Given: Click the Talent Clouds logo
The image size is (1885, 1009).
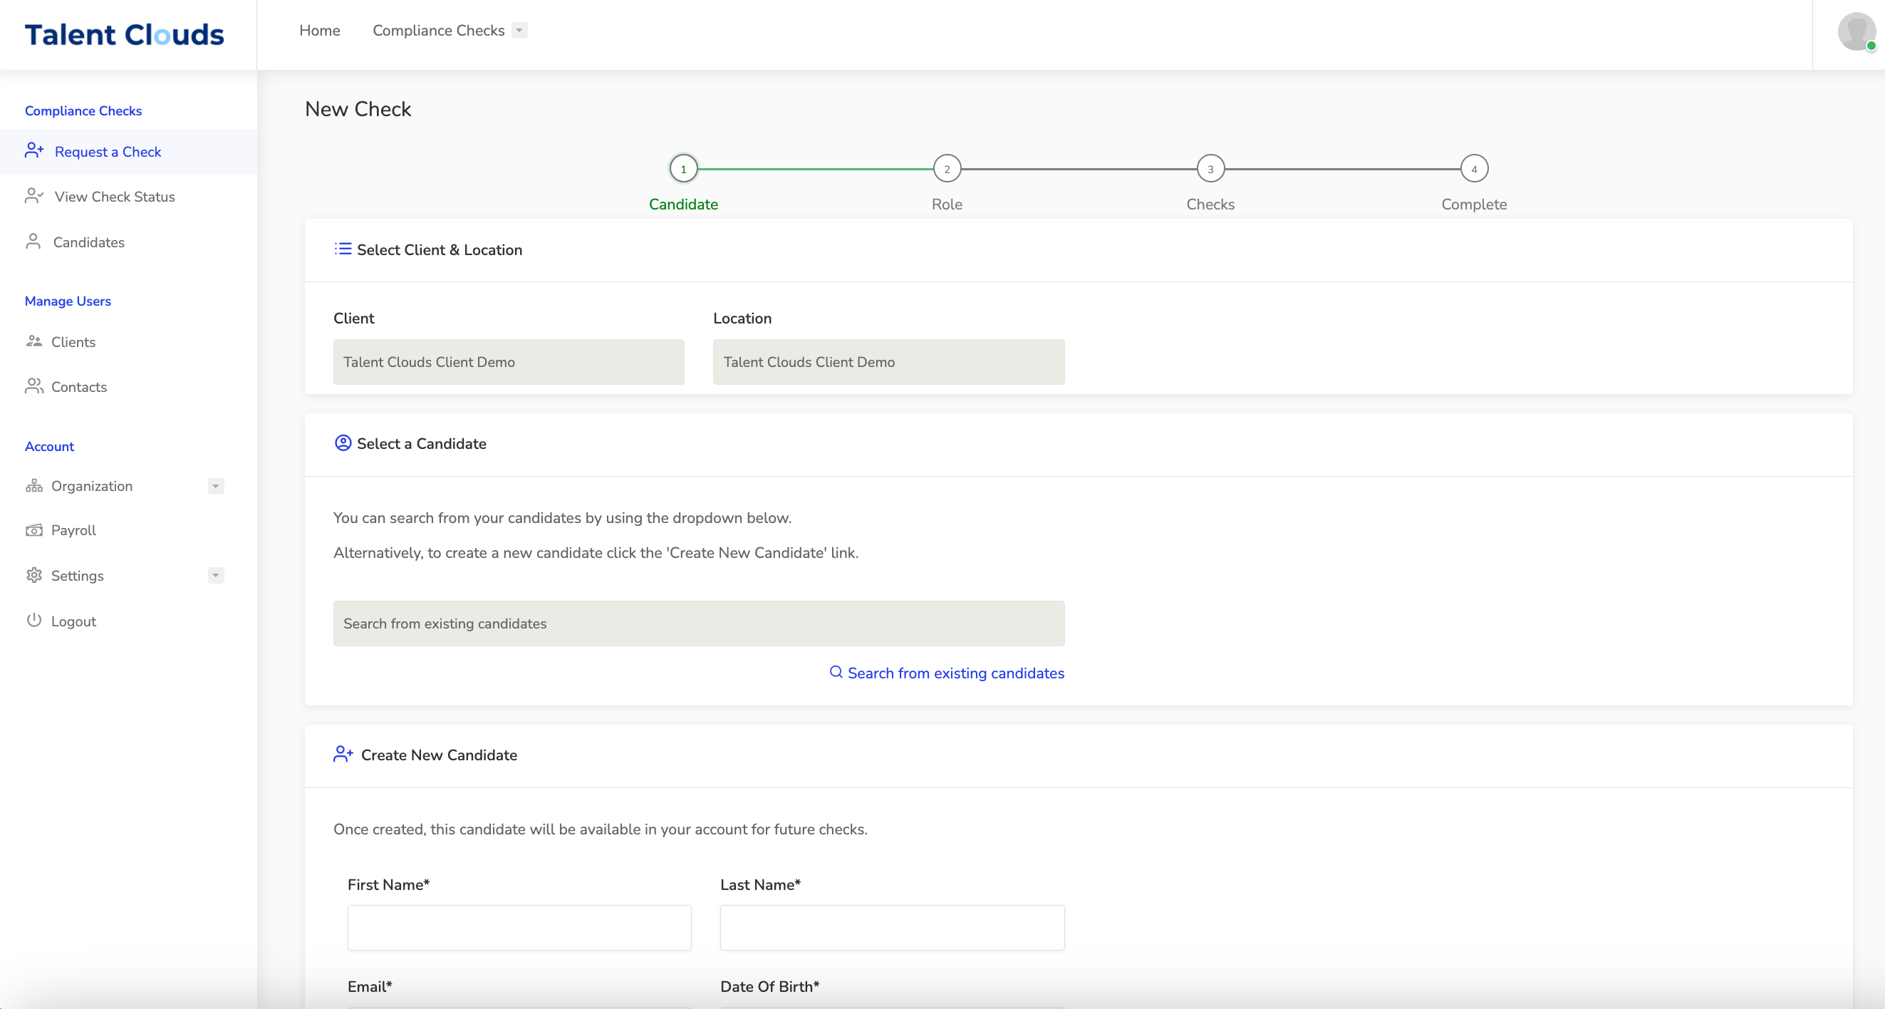Looking at the screenshot, I should pyautogui.click(x=125, y=34).
